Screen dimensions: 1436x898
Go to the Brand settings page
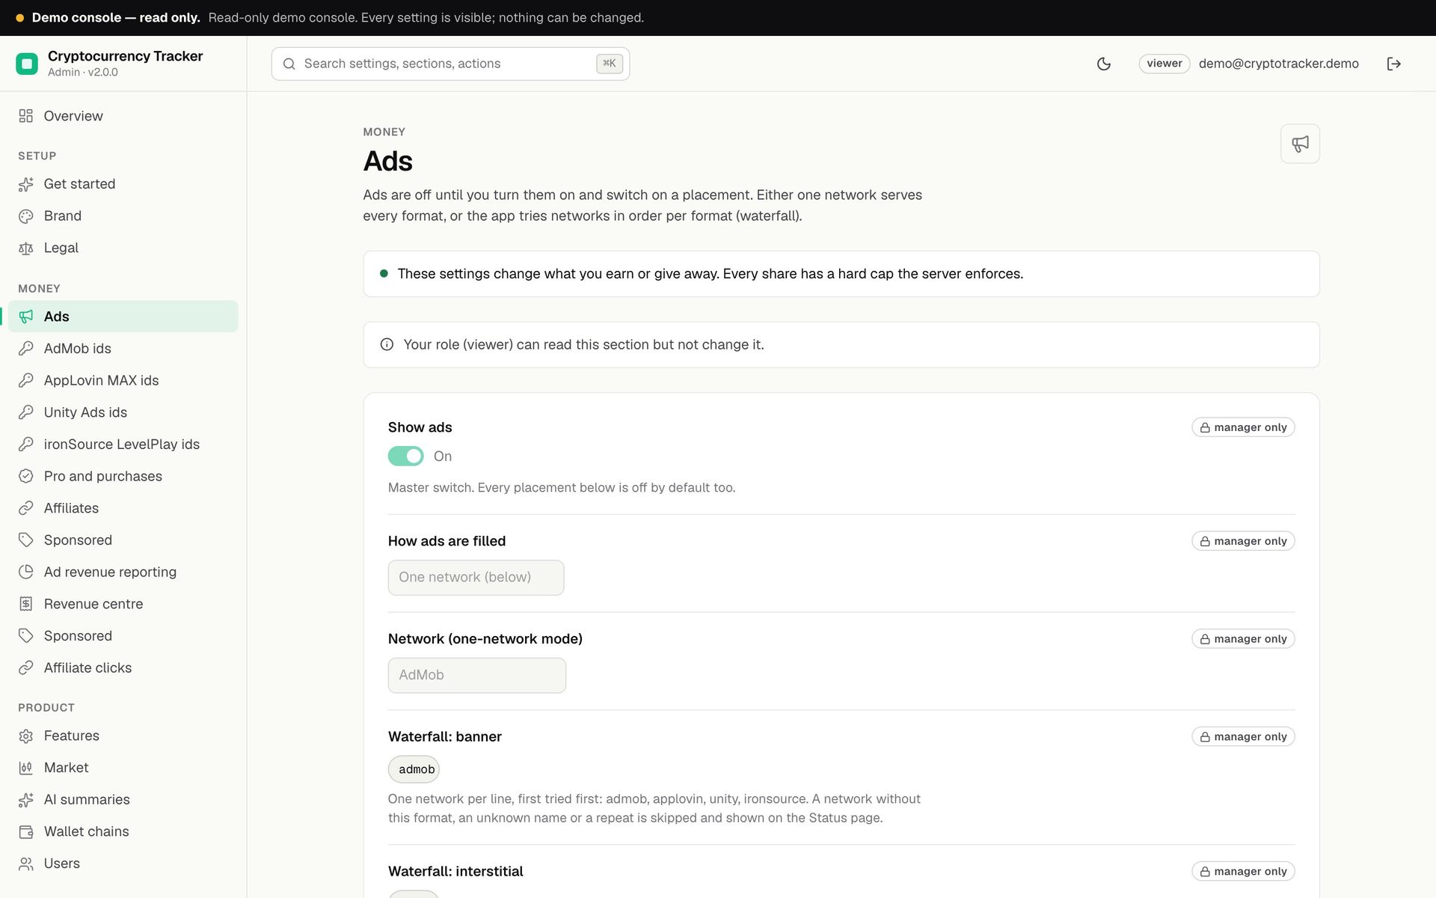tap(123, 216)
